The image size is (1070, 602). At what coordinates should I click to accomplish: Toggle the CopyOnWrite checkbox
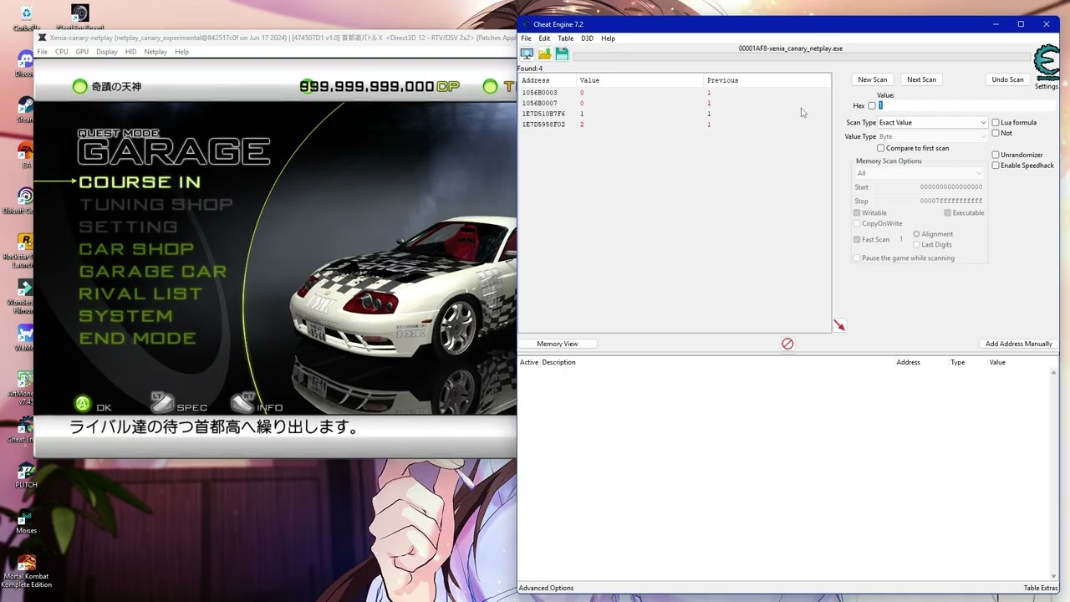pos(857,224)
